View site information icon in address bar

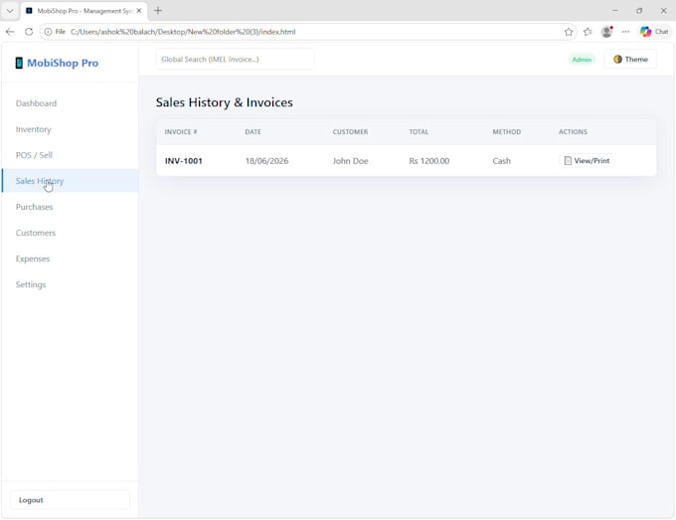pos(48,32)
